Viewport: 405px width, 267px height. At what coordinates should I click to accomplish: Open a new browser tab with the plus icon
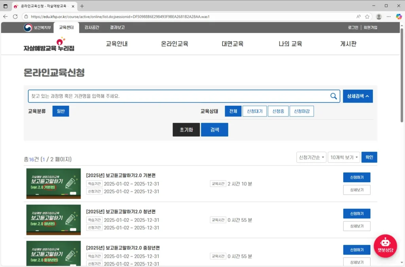click(81, 6)
